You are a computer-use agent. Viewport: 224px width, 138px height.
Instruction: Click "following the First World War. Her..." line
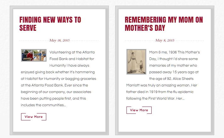155,98
